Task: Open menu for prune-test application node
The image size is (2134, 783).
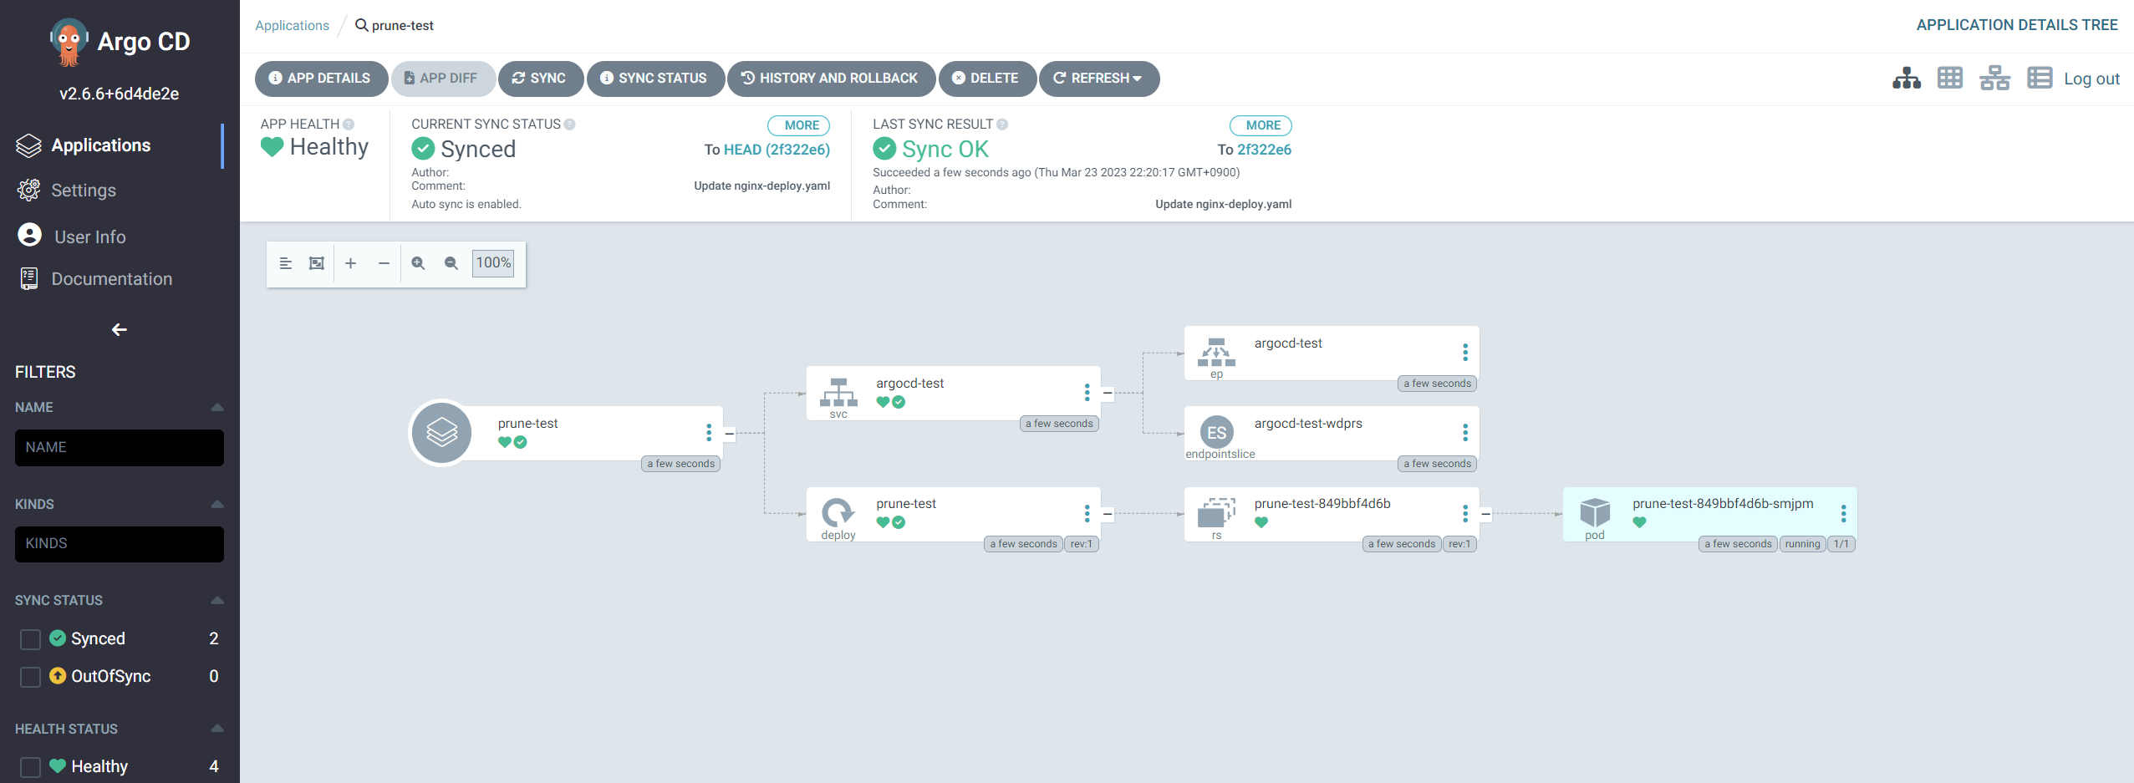Action: (x=709, y=432)
